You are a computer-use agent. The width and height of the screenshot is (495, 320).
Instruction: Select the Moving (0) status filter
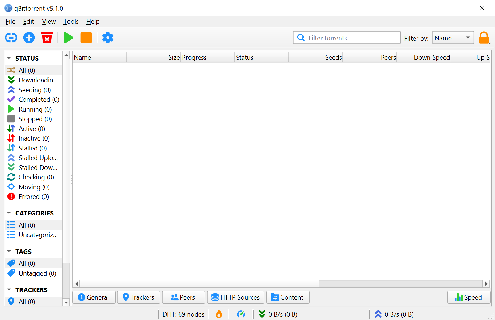click(34, 187)
